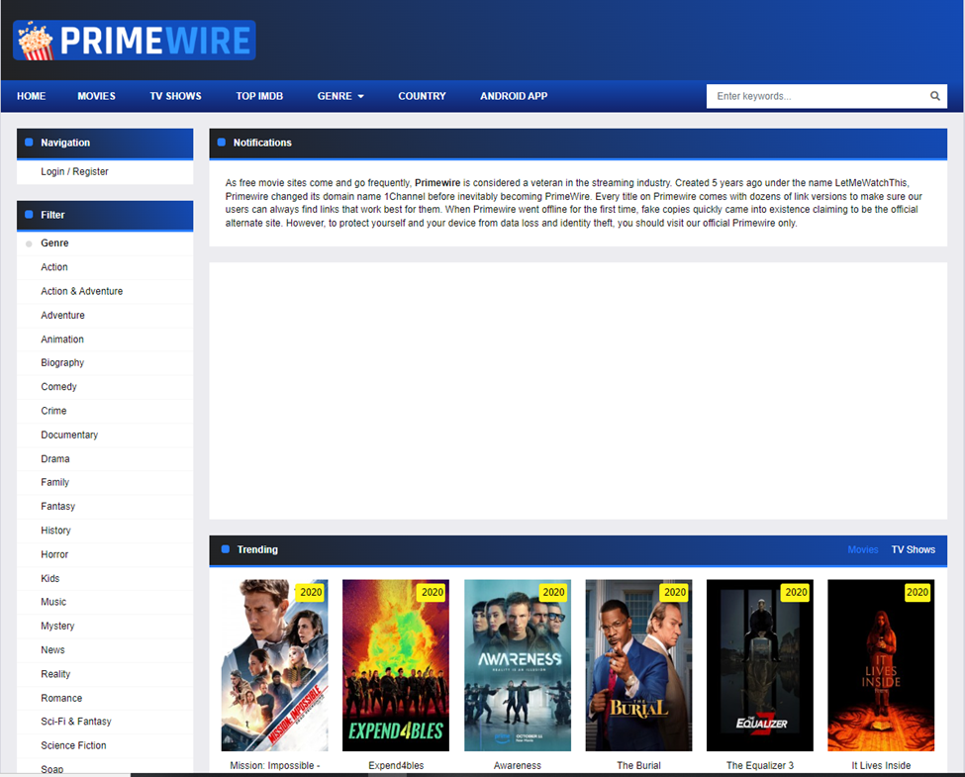Filter by Sci-Fi & Fantasy genre
The width and height of the screenshot is (965, 777).
75,721
